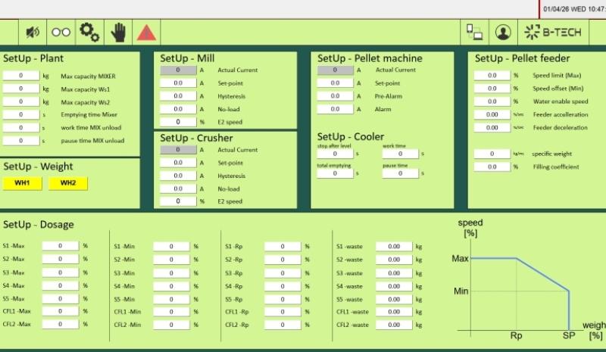Screen dimensions: 606x352
Task: Edit the Crusher Hysteresis field
Action: point(178,176)
